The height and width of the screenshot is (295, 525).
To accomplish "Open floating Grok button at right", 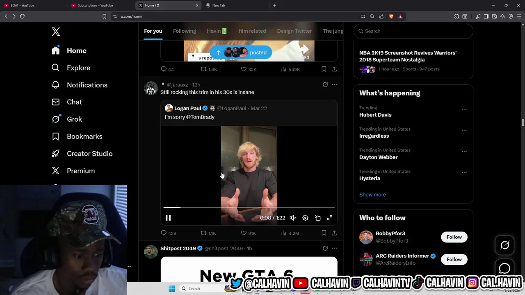I will point(504,245).
